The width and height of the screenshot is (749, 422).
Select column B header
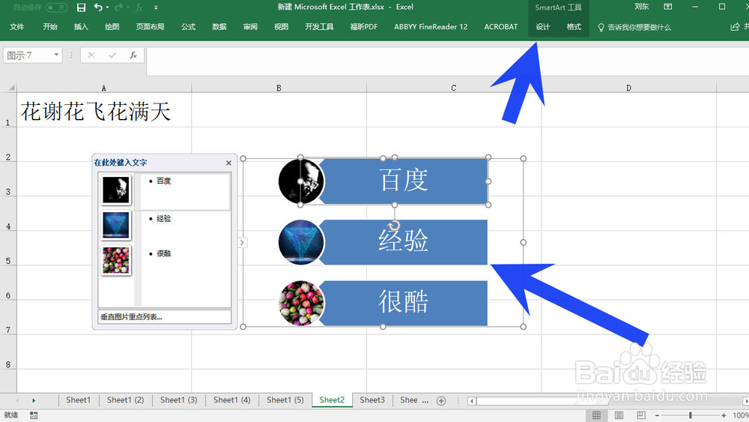pos(279,88)
